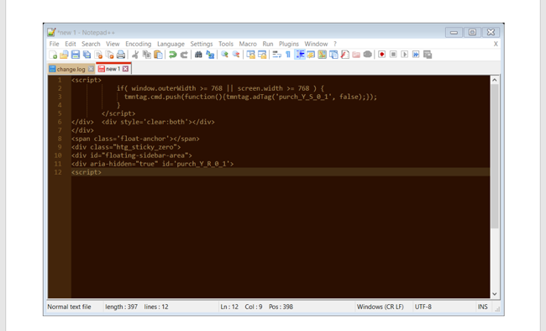This screenshot has width=546, height=331.
Task: Open the Search menu
Action: pos(91,44)
